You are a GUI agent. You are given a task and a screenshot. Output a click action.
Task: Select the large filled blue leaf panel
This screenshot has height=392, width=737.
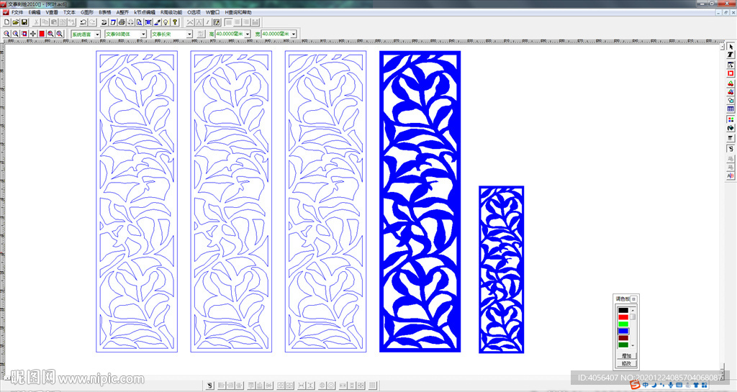[420, 201]
